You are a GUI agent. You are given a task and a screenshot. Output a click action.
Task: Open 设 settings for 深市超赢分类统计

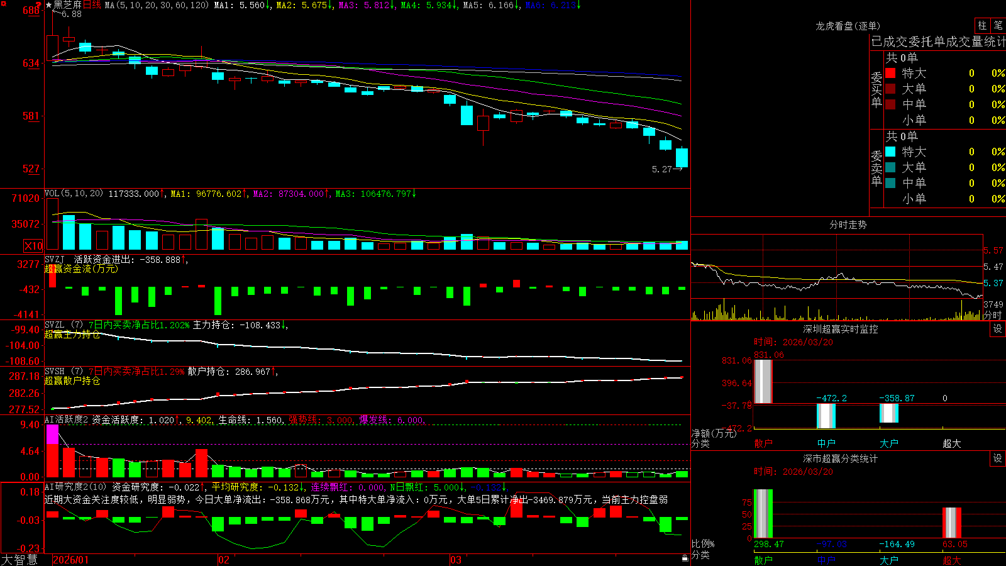pos(998,458)
